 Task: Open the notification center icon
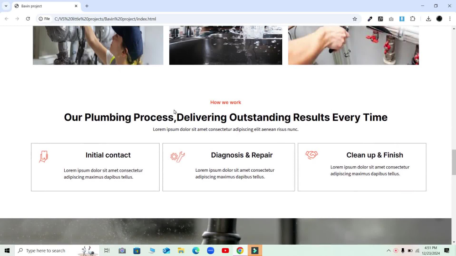coord(447,251)
